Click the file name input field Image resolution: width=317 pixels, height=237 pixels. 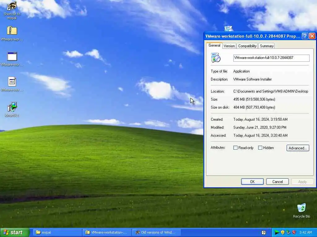[x=271, y=58]
